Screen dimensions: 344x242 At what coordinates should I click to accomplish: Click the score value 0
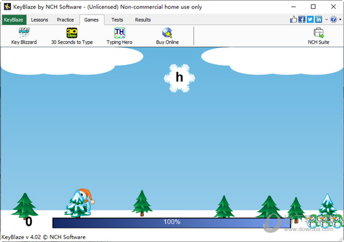pos(29,221)
